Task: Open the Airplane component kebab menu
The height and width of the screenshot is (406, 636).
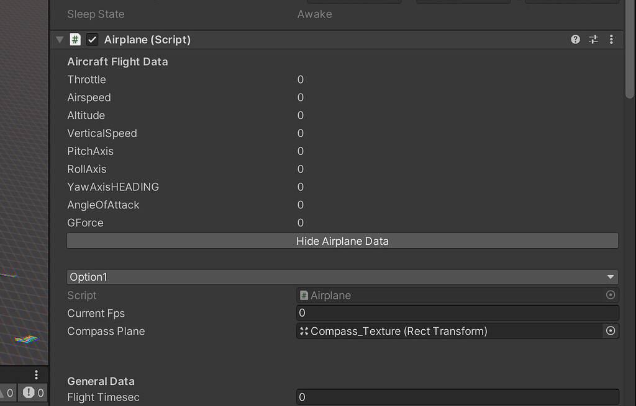Action: [611, 39]
